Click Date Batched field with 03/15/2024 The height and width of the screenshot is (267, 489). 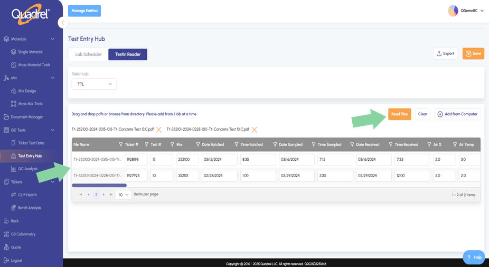tap(220, 159)
